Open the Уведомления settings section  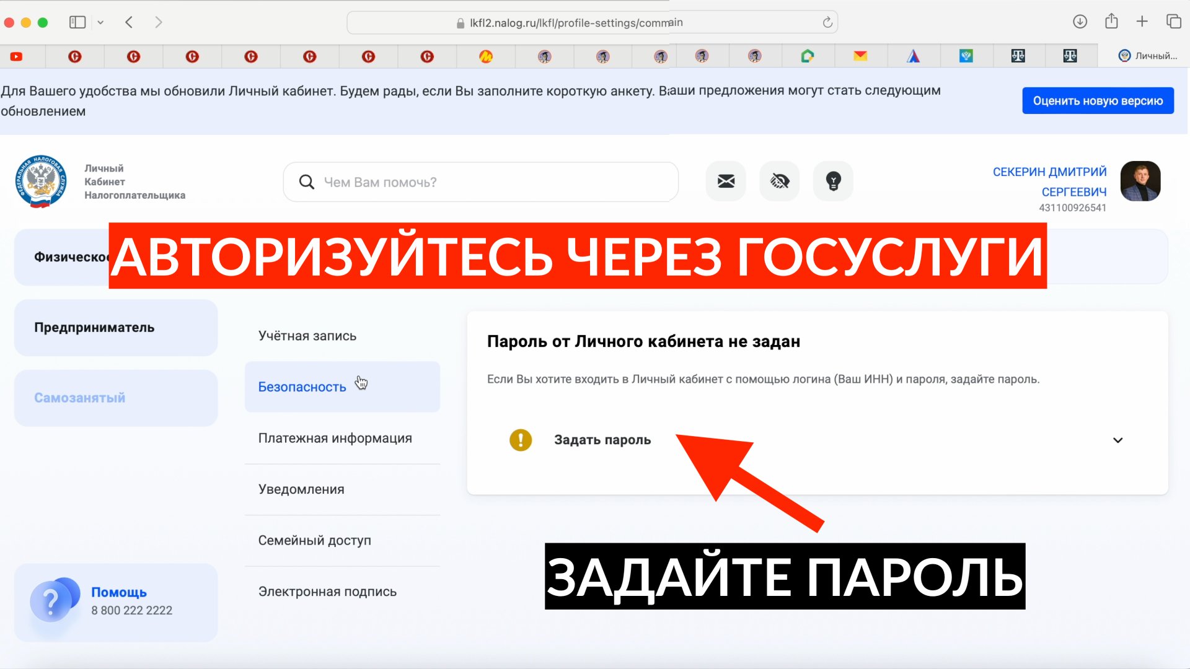(x=301, y=489)
